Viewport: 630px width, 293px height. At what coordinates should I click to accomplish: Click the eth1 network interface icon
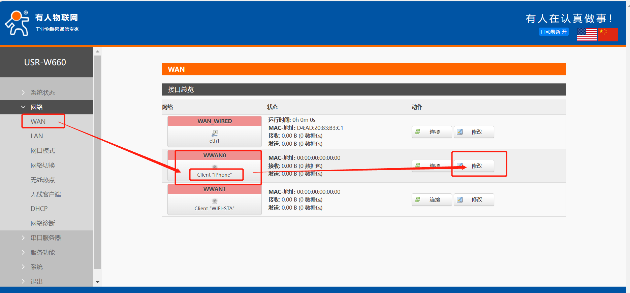coord(215,133)
